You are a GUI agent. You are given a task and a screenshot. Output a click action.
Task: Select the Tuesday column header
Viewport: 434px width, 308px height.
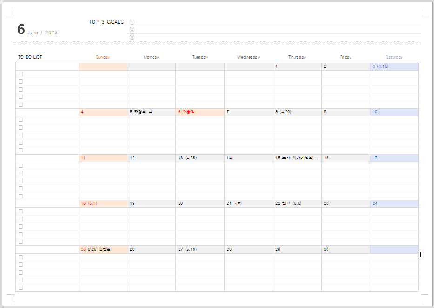200,57
